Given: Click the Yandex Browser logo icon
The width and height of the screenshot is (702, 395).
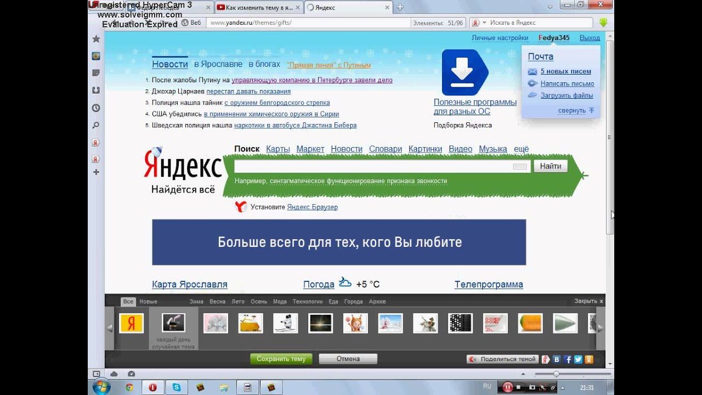Looking at the screenshot, I should click(241, 207).
